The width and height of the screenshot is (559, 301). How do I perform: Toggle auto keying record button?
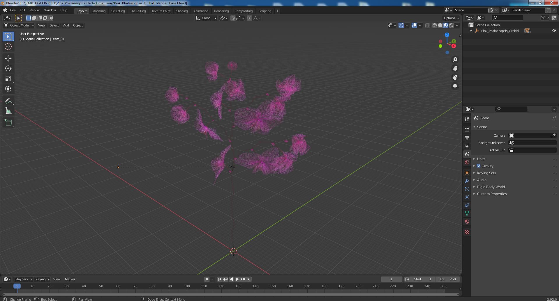tap(207, 279)
